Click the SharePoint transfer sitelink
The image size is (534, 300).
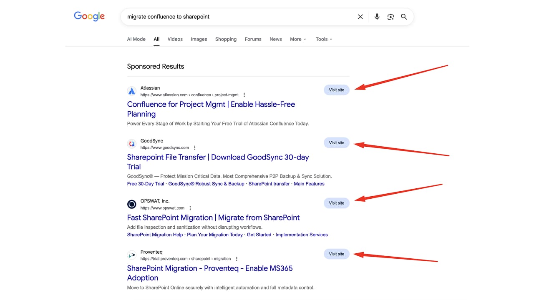pyautogui.click(x=269, y=184)
